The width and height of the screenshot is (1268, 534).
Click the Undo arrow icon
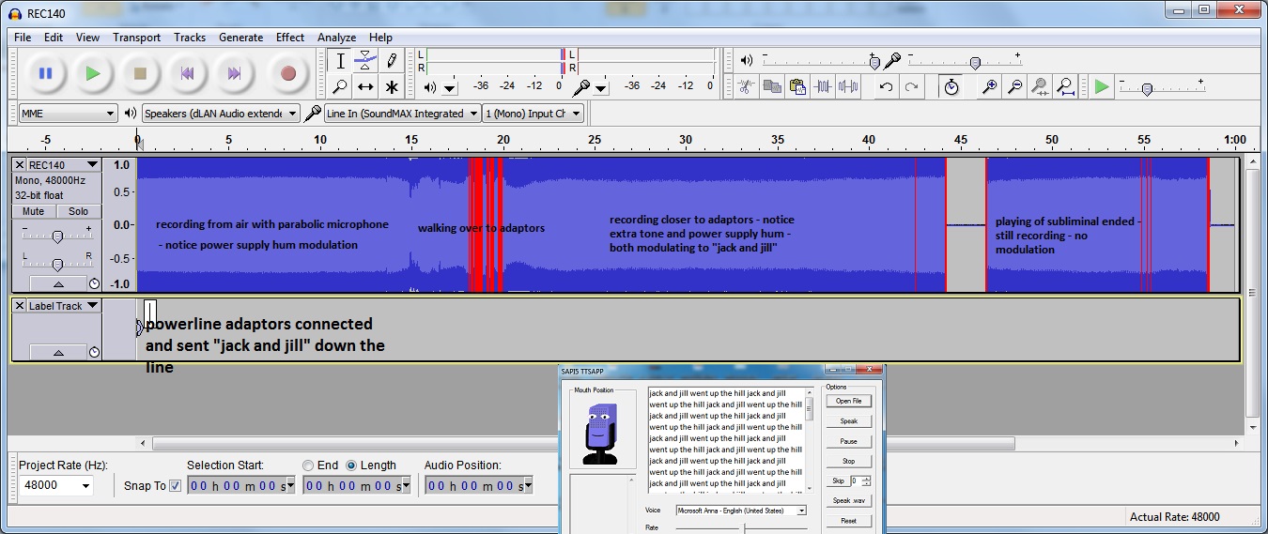click(886, 87)
